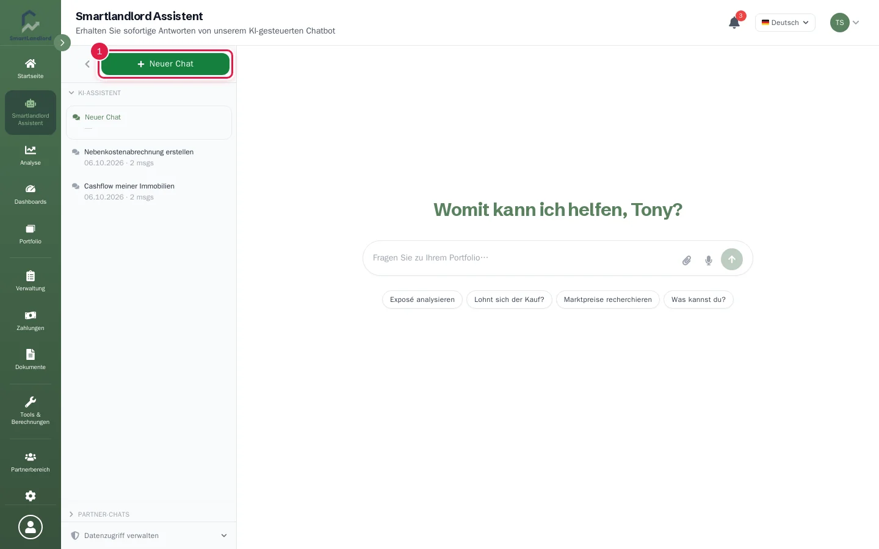Select the Neuer Chat conversation entry
This screenshot has width=879, height=549.
(149, 123)
